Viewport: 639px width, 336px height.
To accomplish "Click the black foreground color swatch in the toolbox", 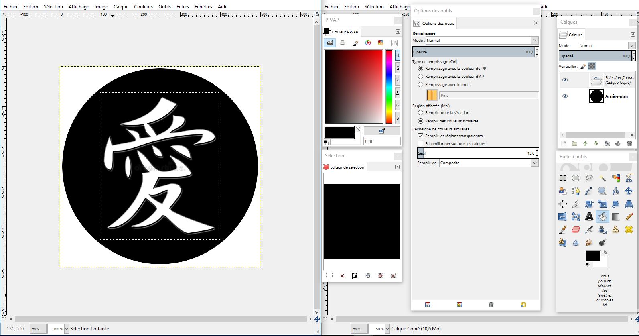I will tap(593, 256).
